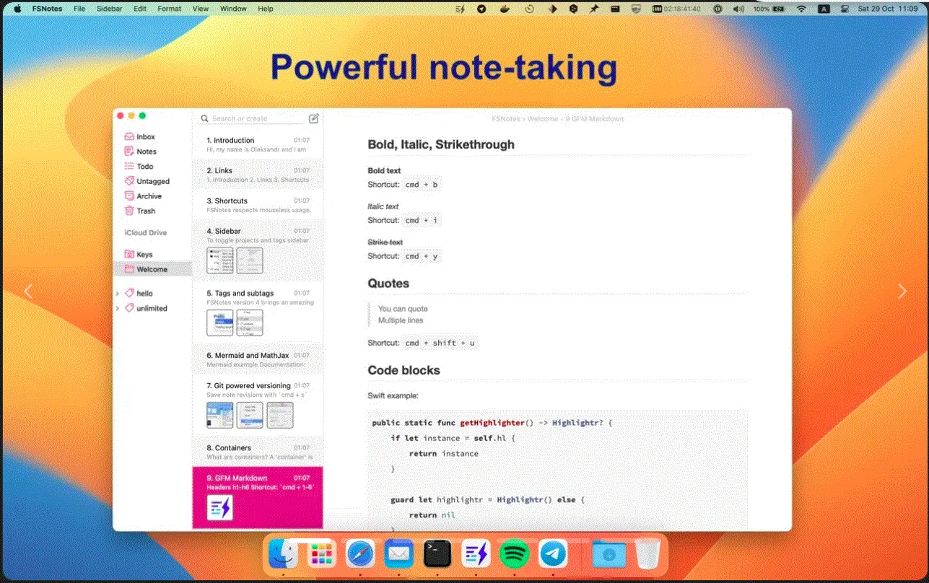
Task: Open Finder from the Dock
Action: (284, 554)
